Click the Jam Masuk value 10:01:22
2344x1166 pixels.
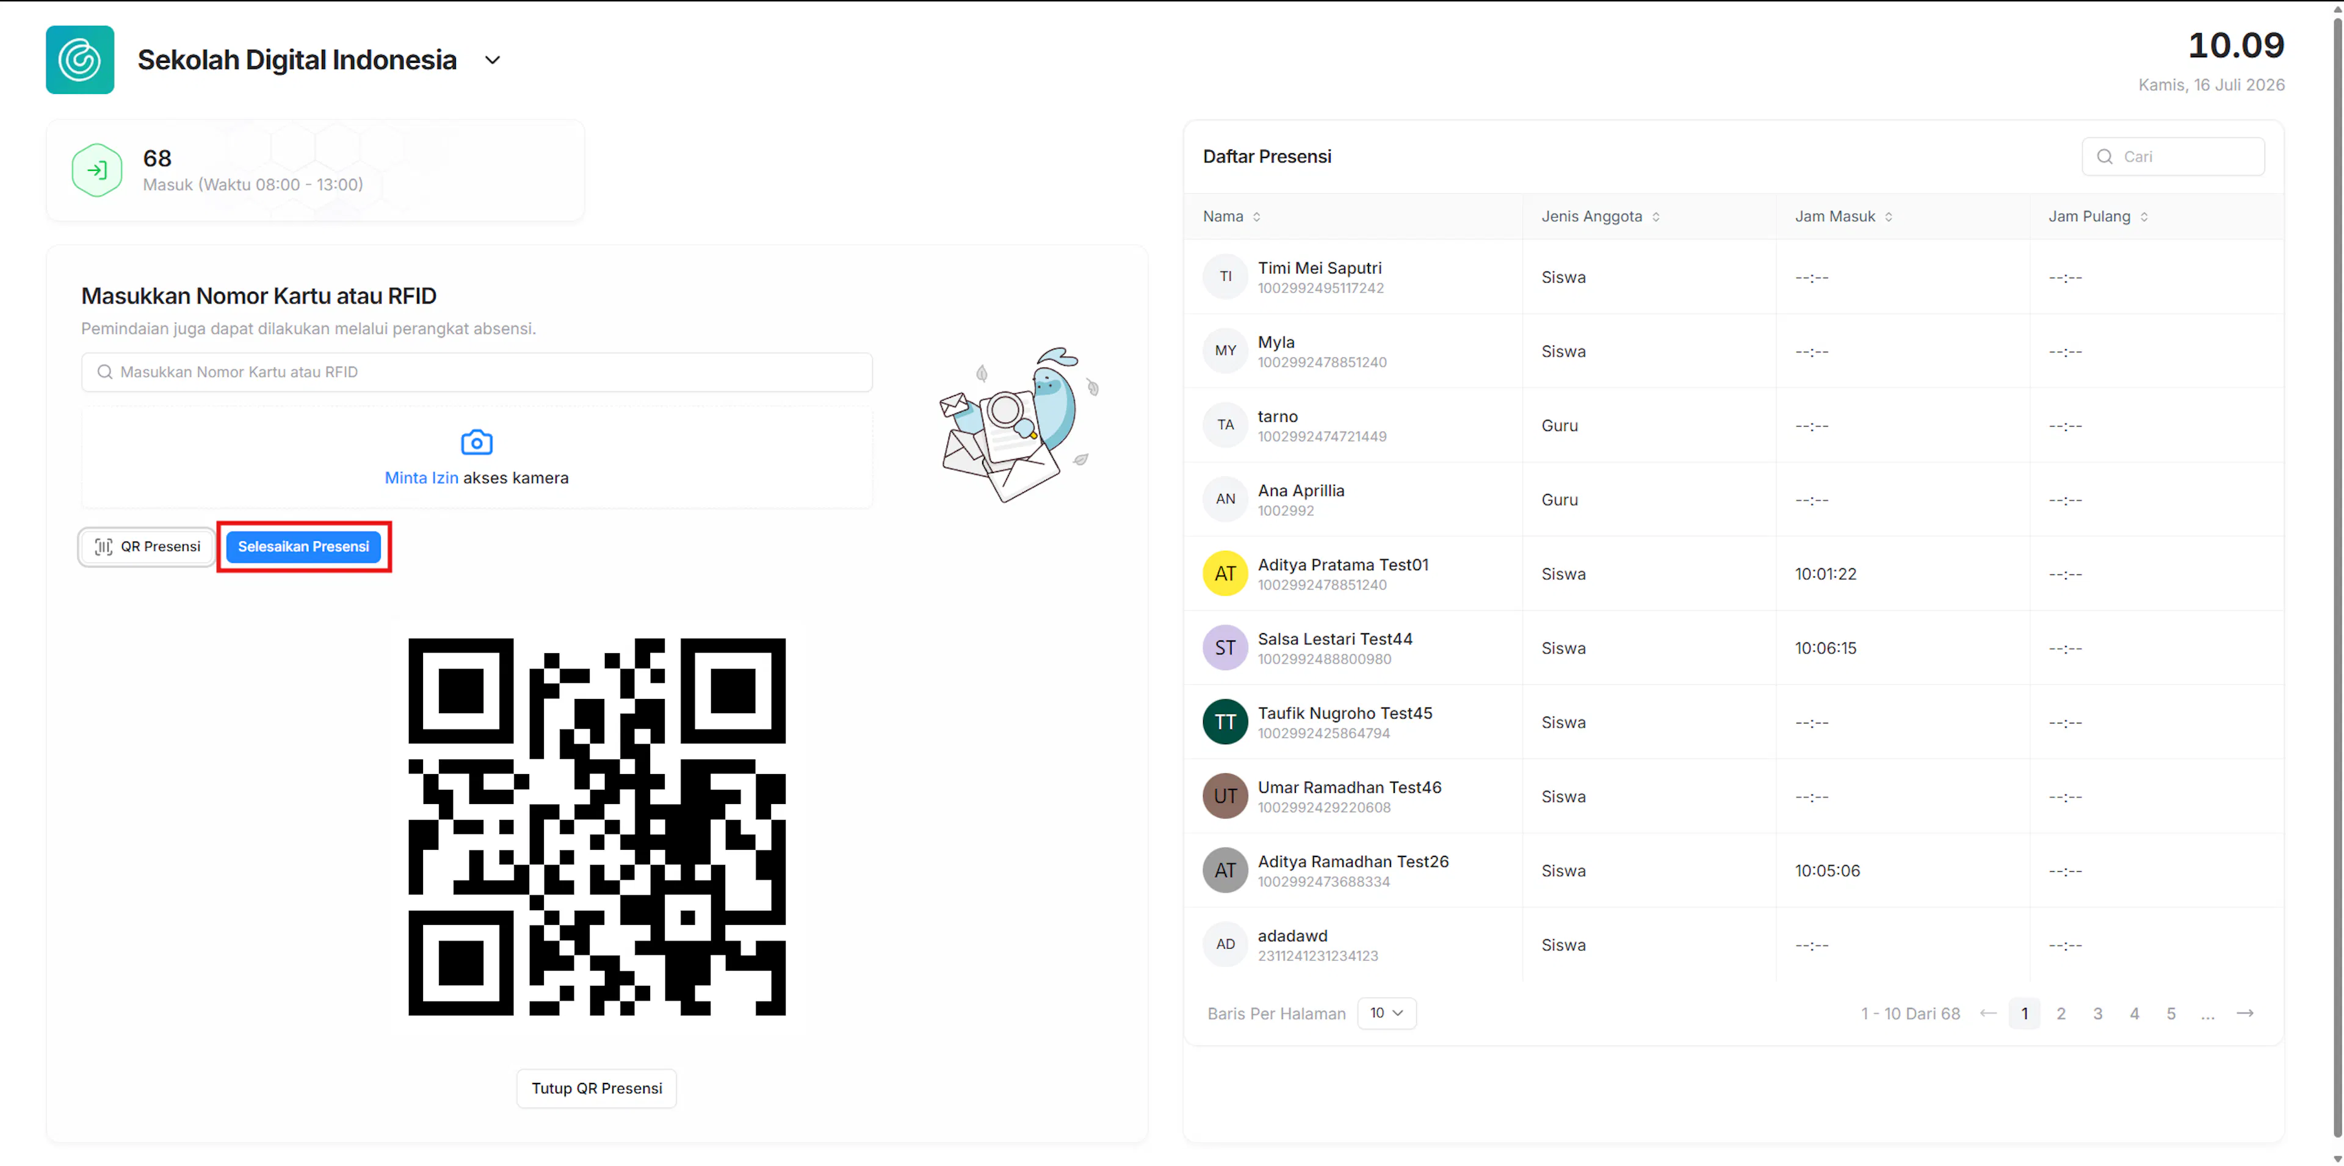pos(1825,574)
